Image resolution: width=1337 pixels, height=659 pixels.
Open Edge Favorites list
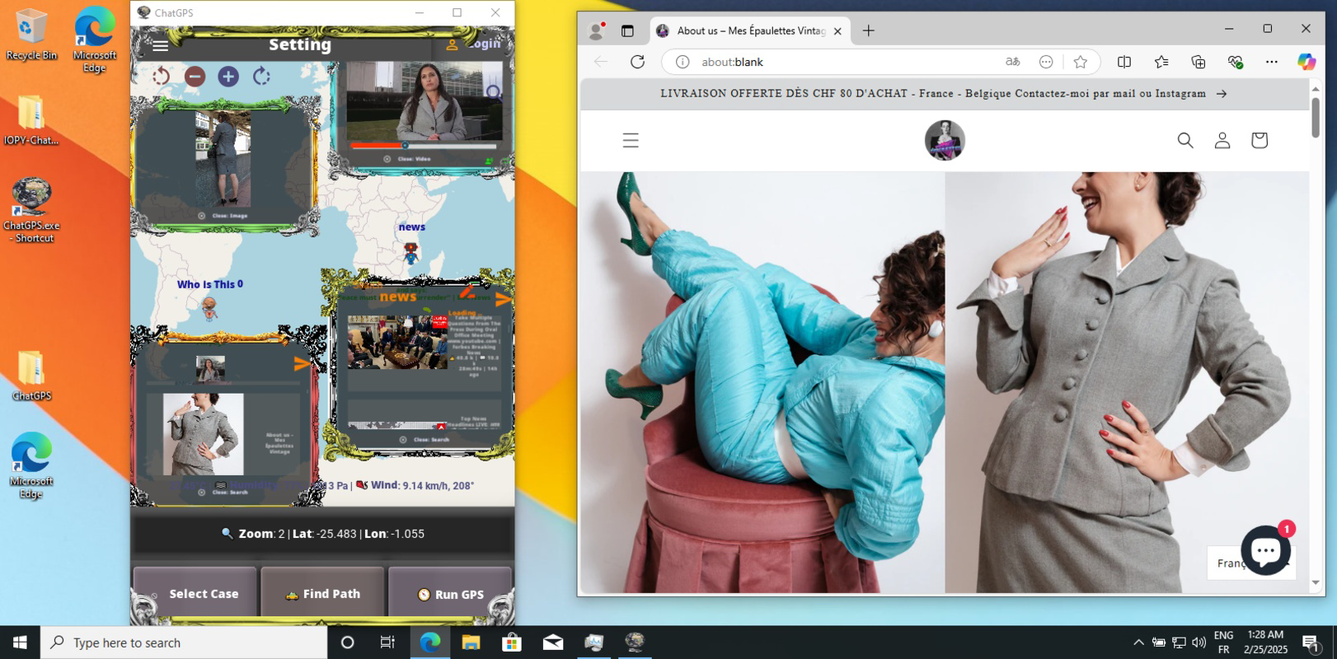(x=1161, y=62)
